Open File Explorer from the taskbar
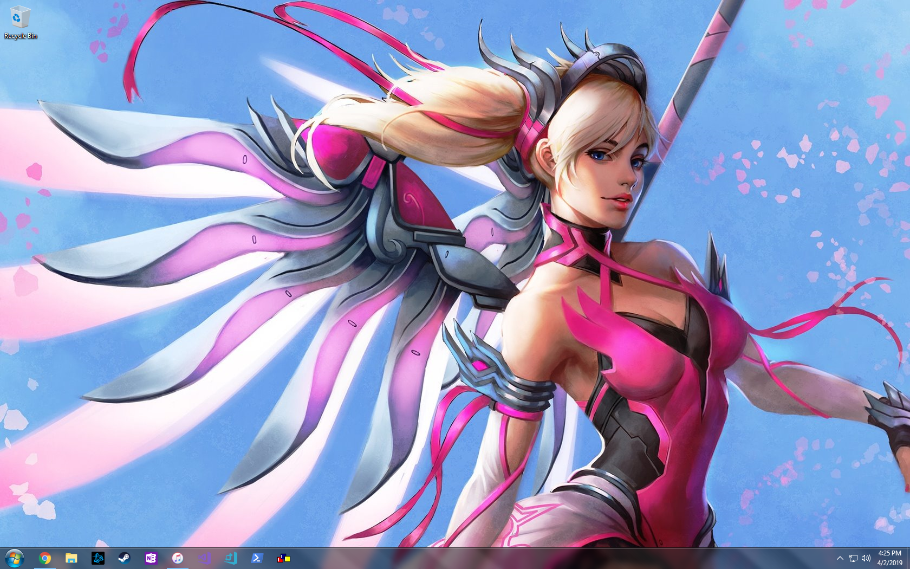This screenshot has height=569, width=910. (x=71, y=558)
